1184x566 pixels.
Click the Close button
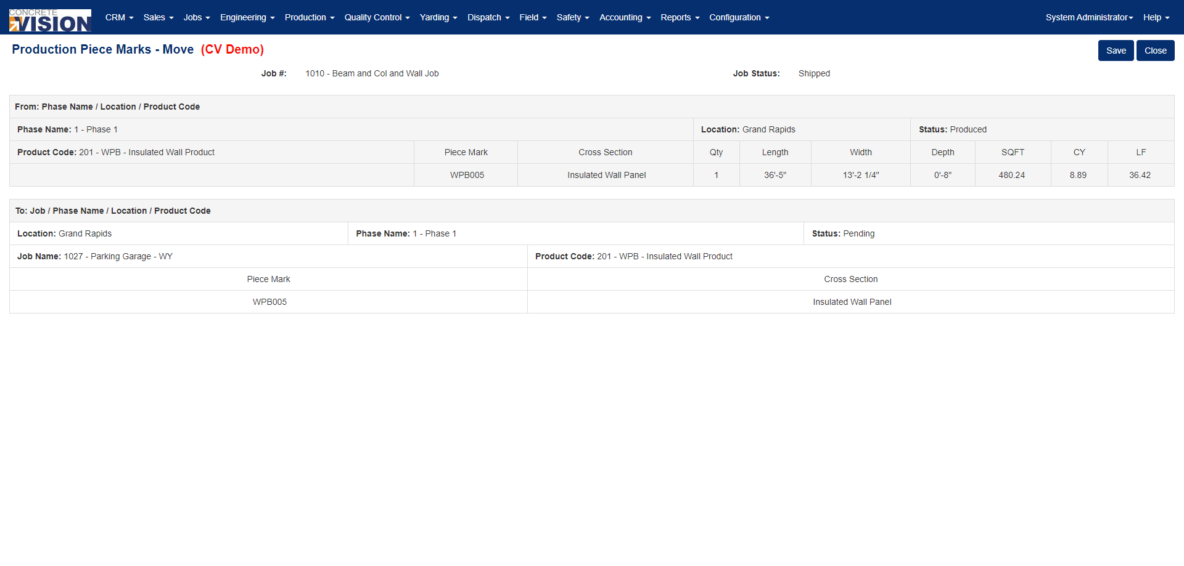1155,51
